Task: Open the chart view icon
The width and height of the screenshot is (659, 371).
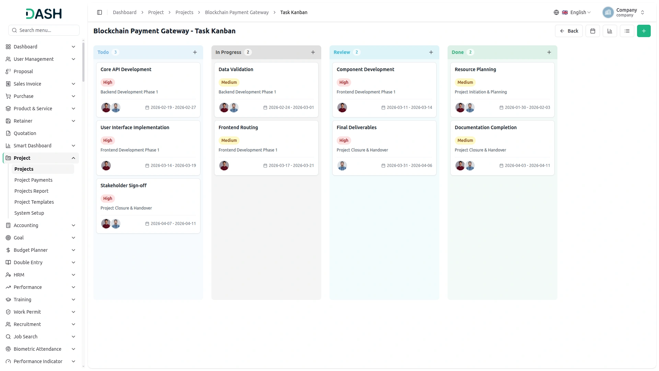Action: point(610,31)
